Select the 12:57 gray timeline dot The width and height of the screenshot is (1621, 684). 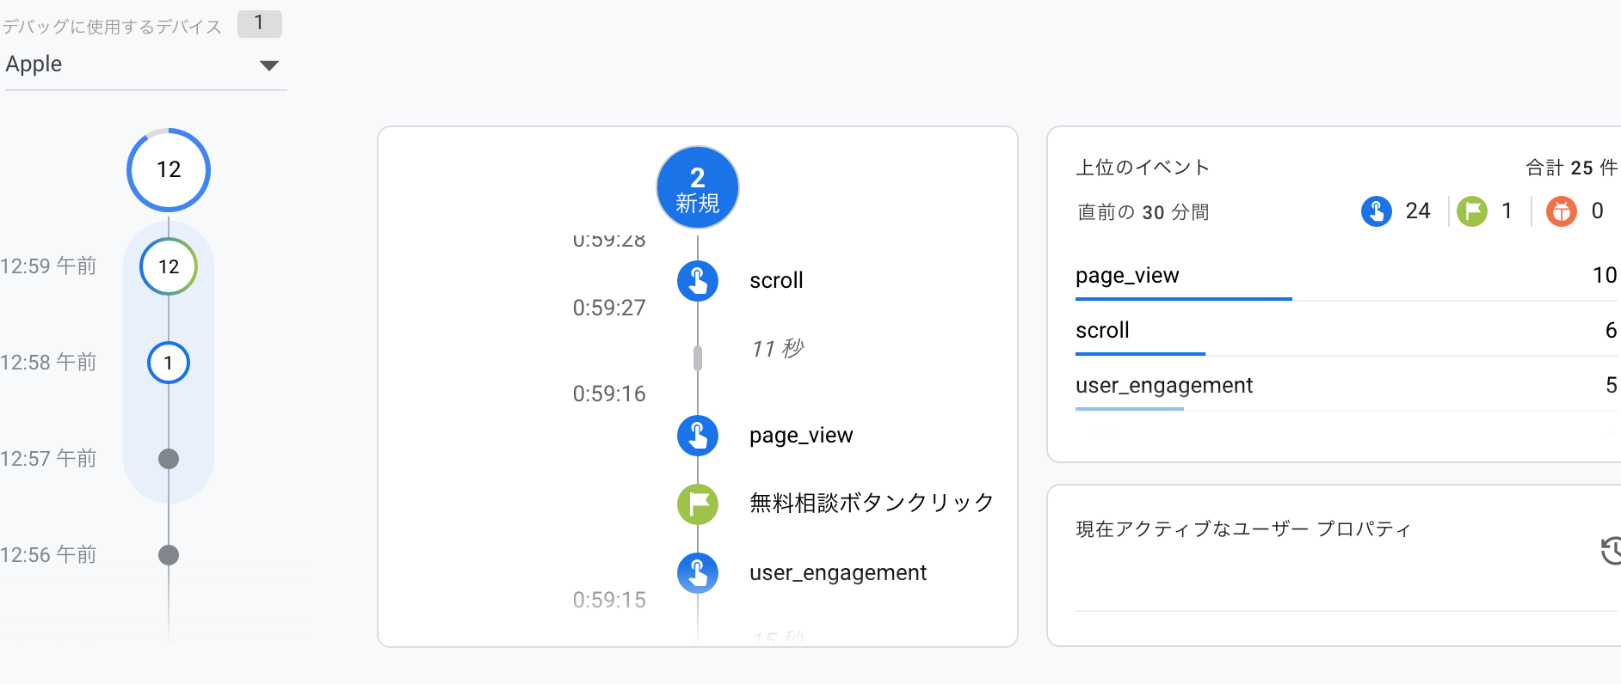pos(169,459)
